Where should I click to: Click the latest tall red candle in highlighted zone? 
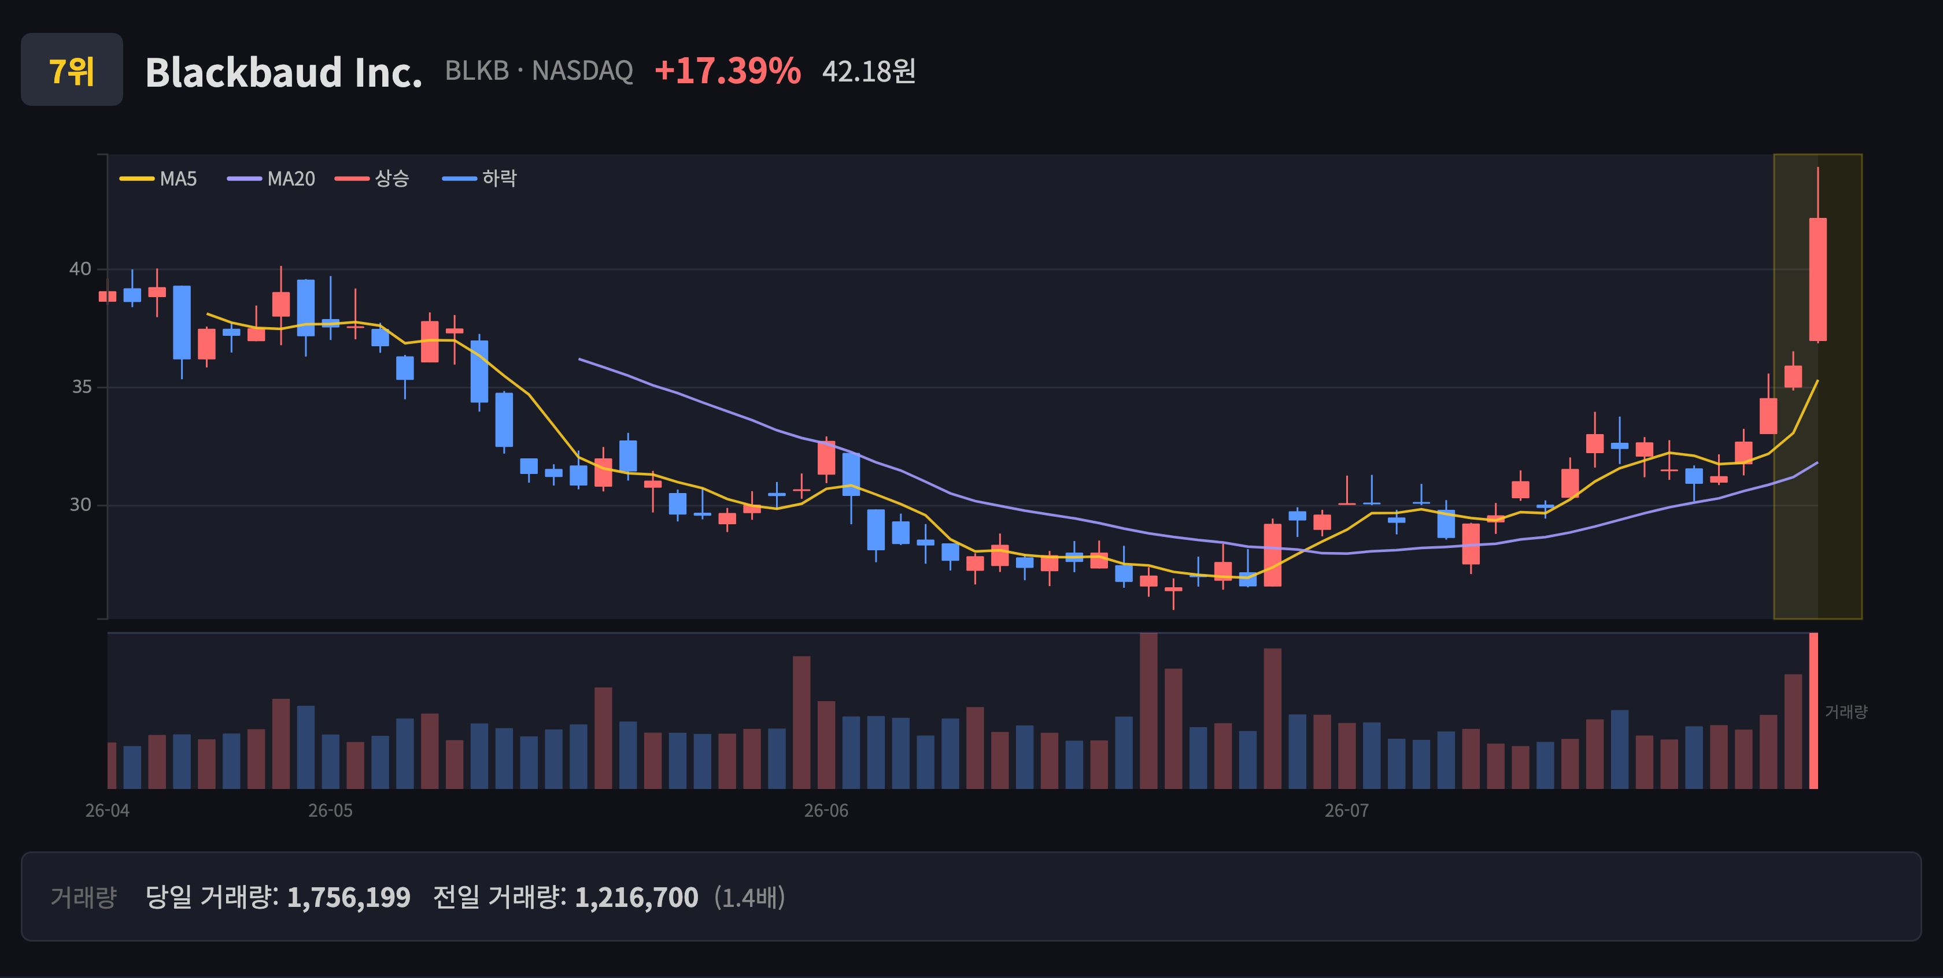[1818, 279]
